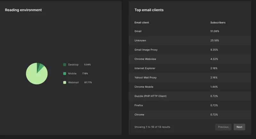Select the Yahoo! Mail Proxy row
This screenshot has width=256, height=139.
click(190, 77)
